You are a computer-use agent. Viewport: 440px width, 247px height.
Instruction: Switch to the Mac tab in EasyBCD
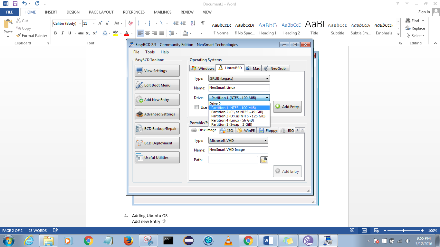253,68
